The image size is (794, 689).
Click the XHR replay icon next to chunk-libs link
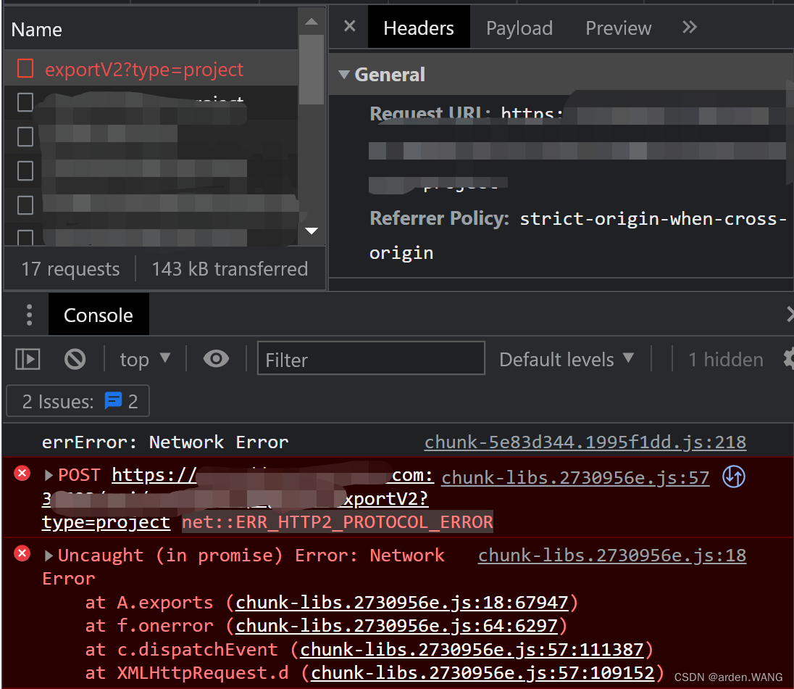point(734,476)
